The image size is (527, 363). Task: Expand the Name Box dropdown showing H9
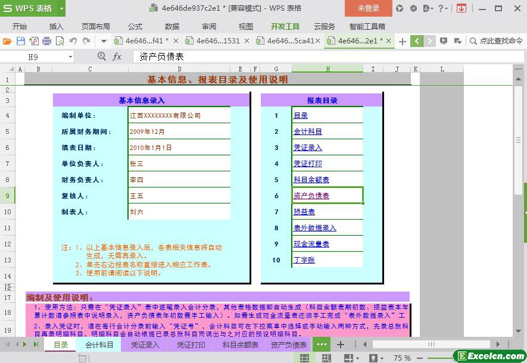point(70,57)
